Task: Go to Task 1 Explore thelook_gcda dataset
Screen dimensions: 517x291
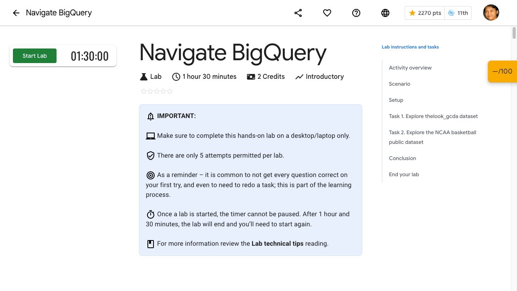Action: pyautogui.click(x=433, y=116)
